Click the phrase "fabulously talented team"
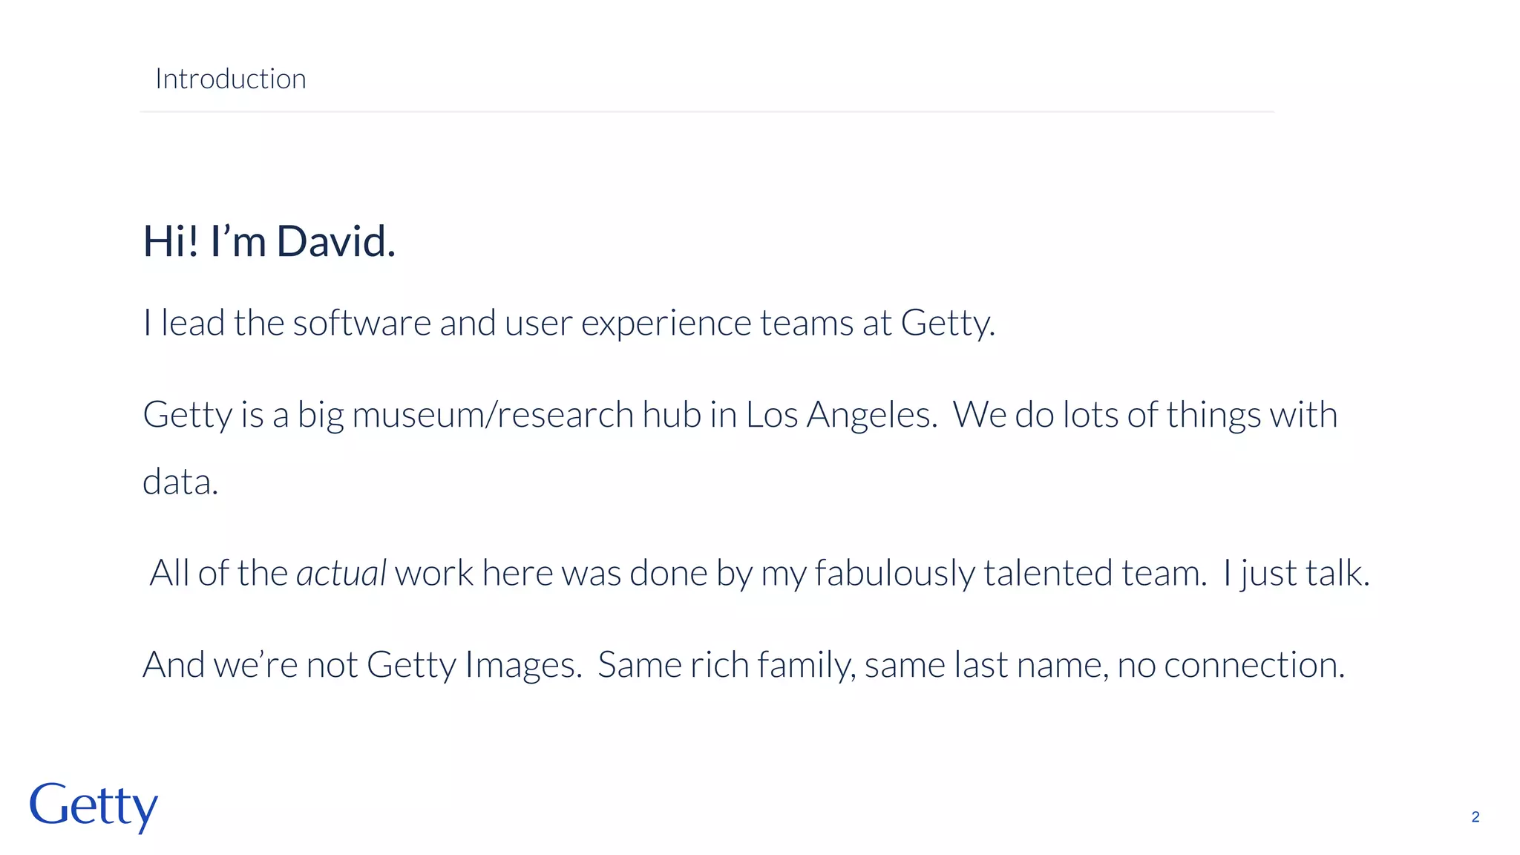The image size is (1520, 855). point(1009,573)
